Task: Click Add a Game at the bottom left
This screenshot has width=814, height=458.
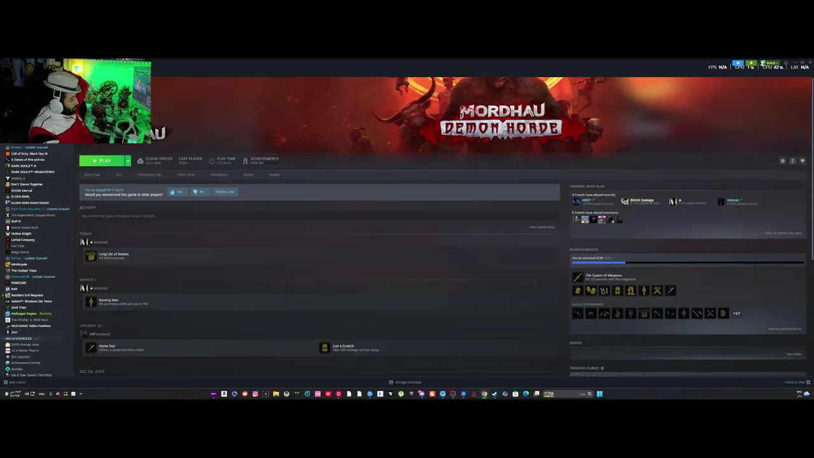Action: (x=15, y=382)
